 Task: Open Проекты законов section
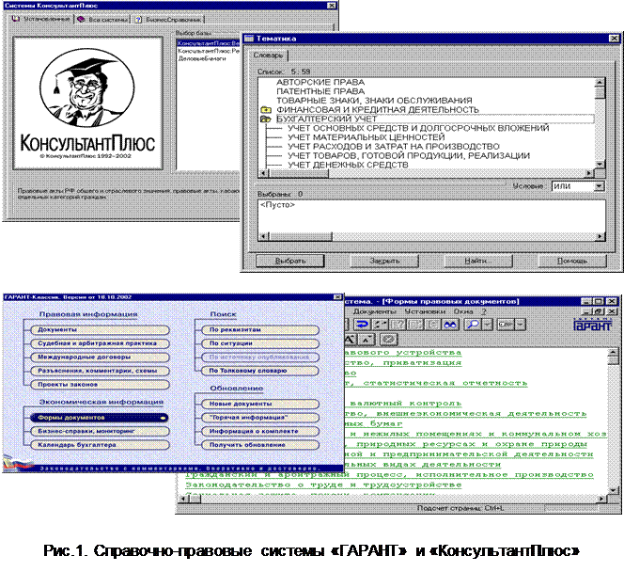(x=100, y=385)
